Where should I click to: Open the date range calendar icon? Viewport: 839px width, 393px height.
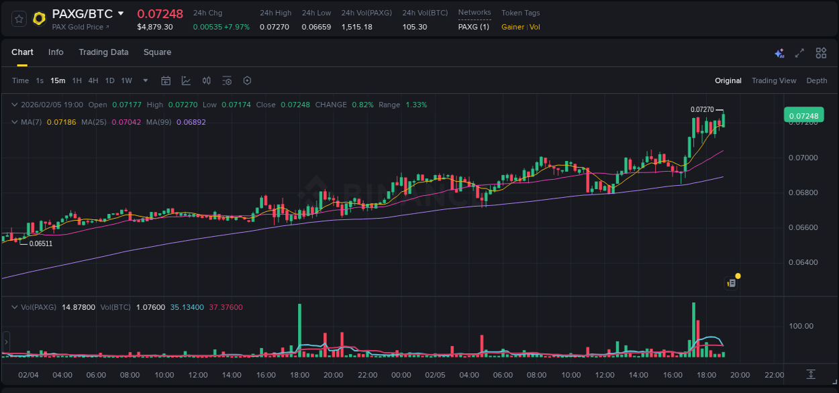[166, 80]
